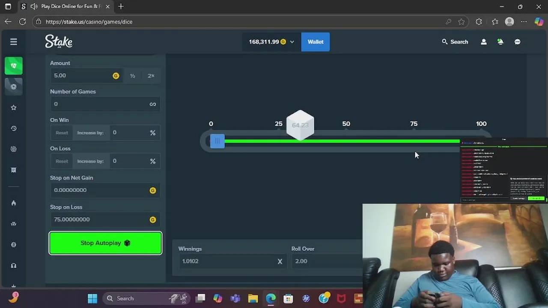Image resolution: width=548 pixels, height=308 pixels.
Task: Click the Edge icon on the taskbar
Action: pos(271,299)
